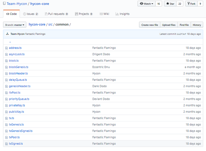This screenshot has width=206, height=151.
Task: Click file icon next to genesisHeader.ts
Action: (x=7, y=86)
